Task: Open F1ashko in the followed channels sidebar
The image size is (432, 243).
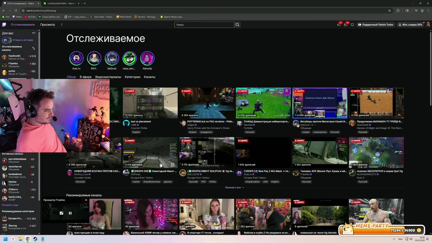Action: pos(20,65)
